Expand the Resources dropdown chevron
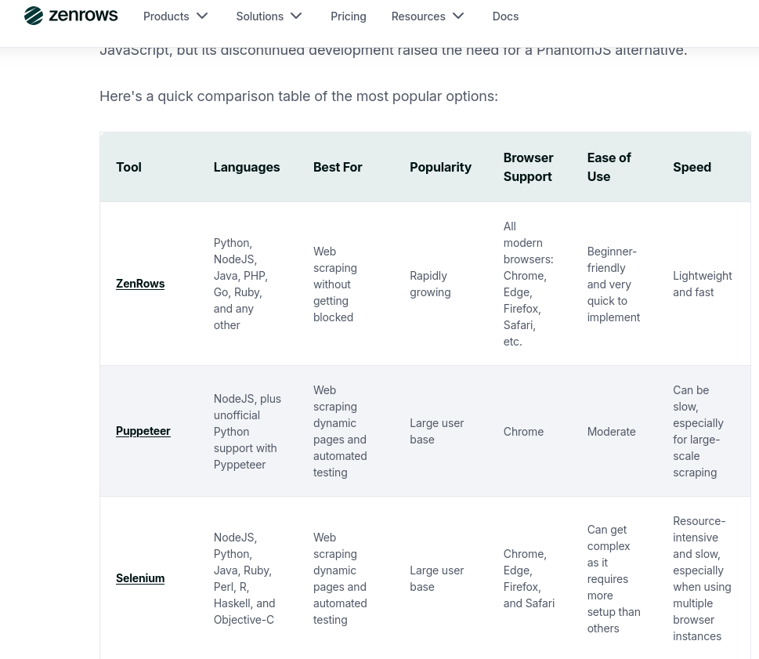The width and height of the screenshot is (759, 659). click(x=458, y=16)
